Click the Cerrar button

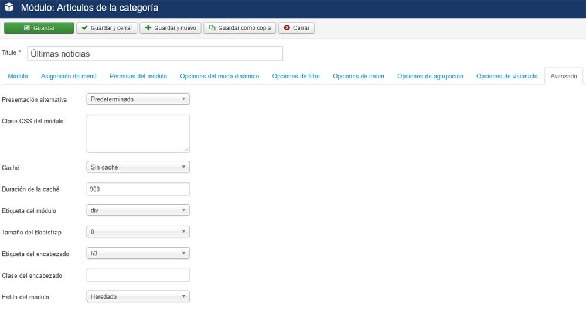pyautogui.click(x=297, y=28)
